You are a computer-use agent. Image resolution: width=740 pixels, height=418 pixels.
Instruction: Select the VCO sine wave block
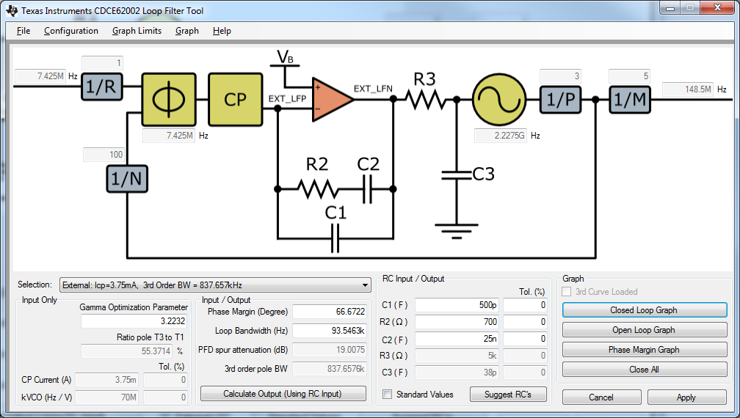point(499,100)
